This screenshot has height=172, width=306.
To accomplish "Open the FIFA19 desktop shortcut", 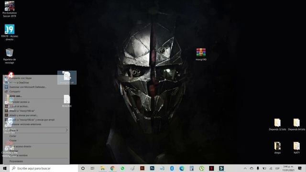I will [10, 32].
